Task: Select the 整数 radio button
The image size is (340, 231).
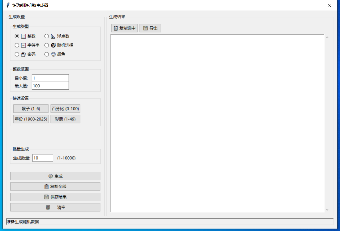Action: (17, 36)
